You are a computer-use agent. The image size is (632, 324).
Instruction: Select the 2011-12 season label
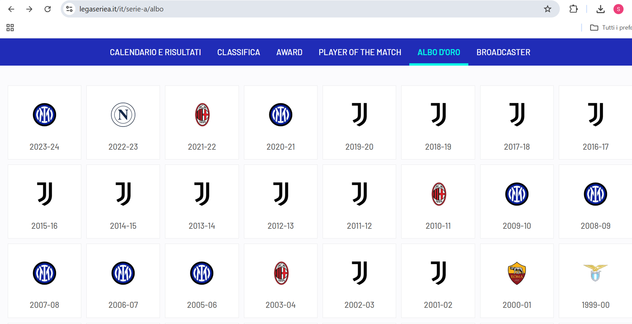pyautogui.click(x=359, y=226)
